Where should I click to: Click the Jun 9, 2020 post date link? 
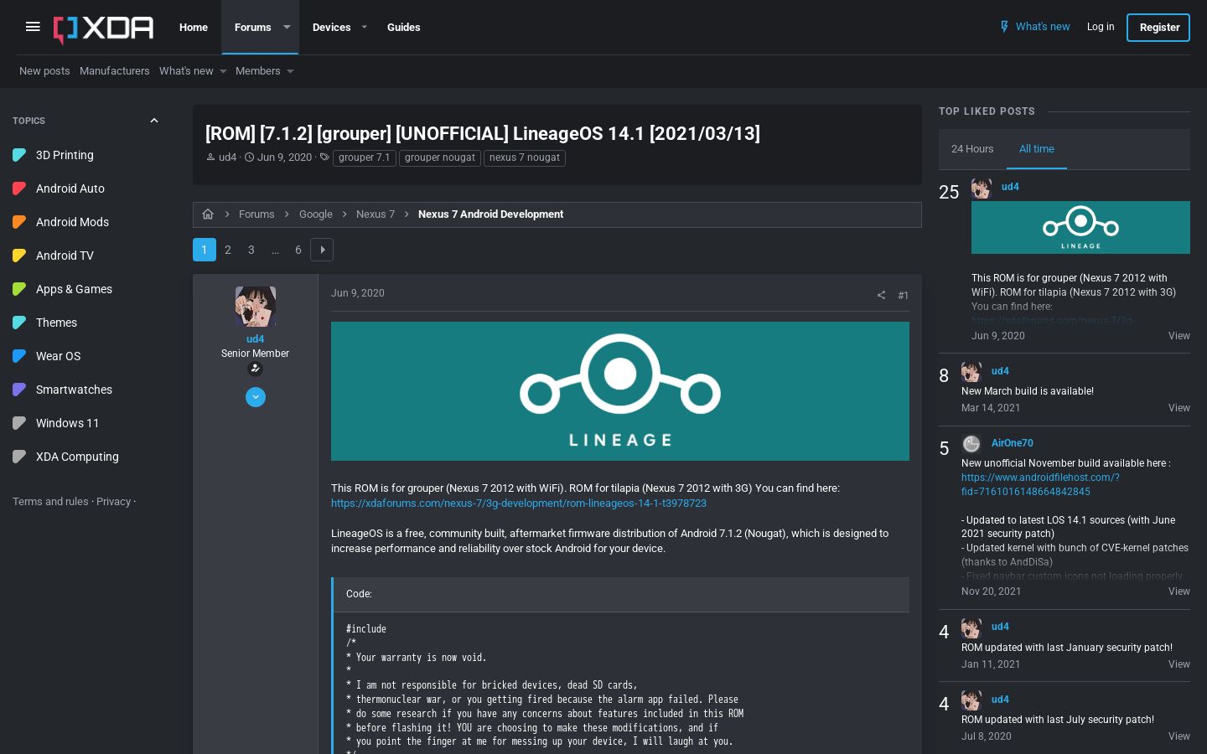pos(358,293)
